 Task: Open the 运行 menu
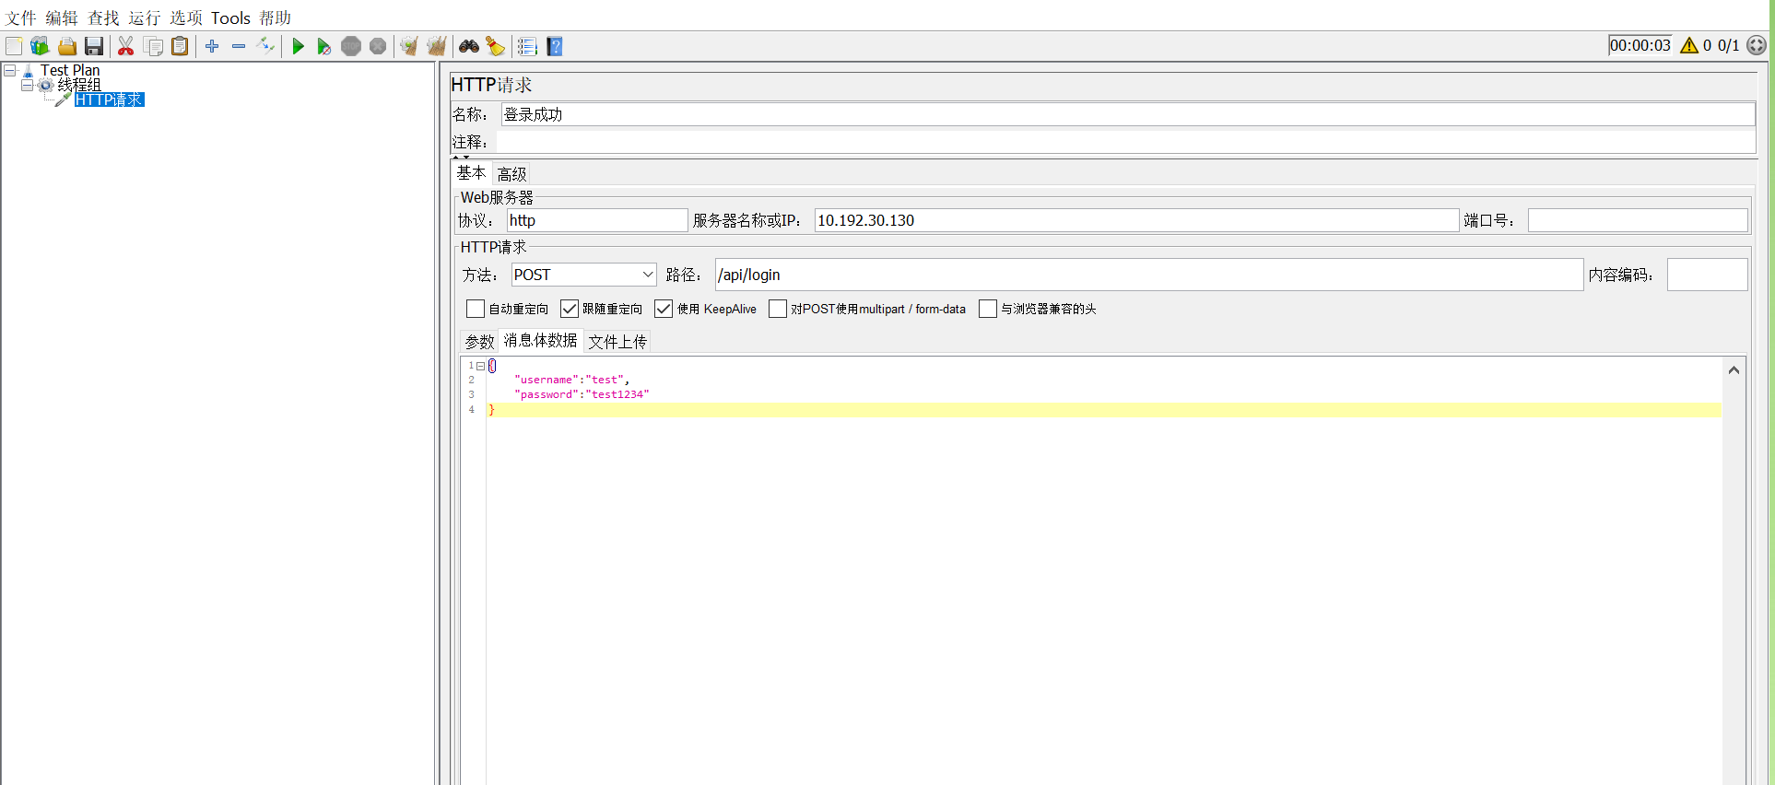(145, 18)
